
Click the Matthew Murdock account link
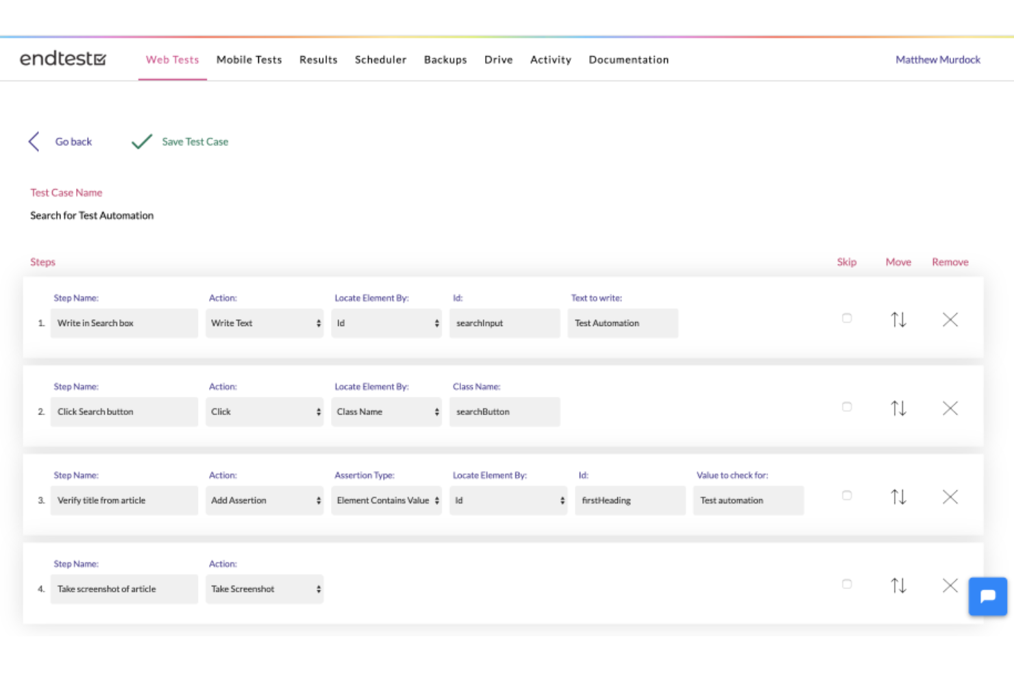[937, 60]
